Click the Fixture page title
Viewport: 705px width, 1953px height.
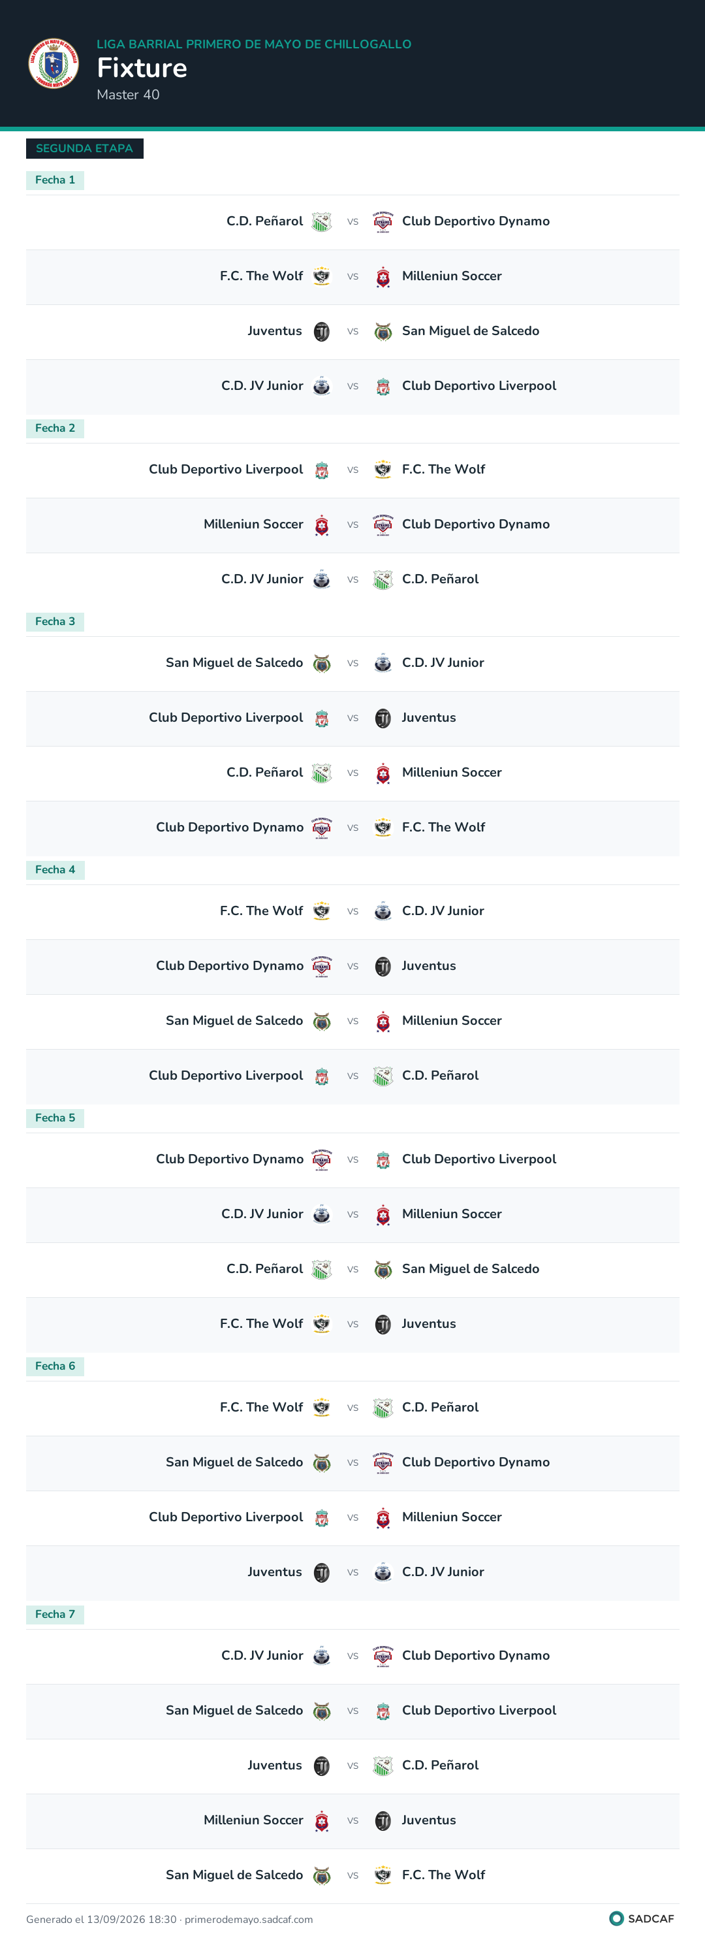point(142,68)
